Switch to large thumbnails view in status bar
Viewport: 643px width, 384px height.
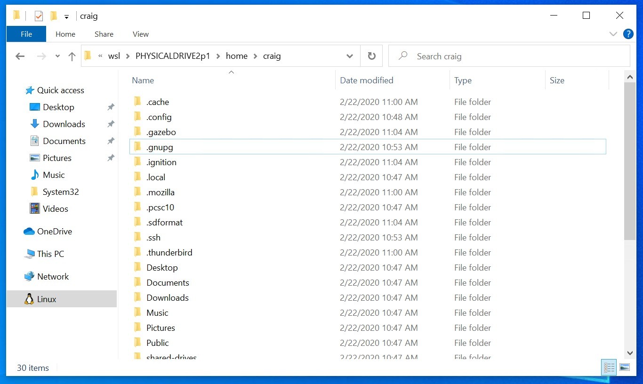[625, 367]
